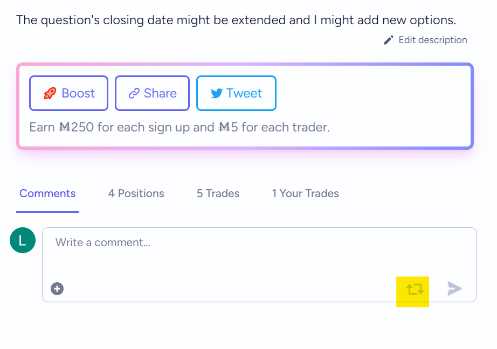This screenshot has height=349, width=497.
Task: Click the pencil icon beside Edit description
Action: click(x=389, y=40)
